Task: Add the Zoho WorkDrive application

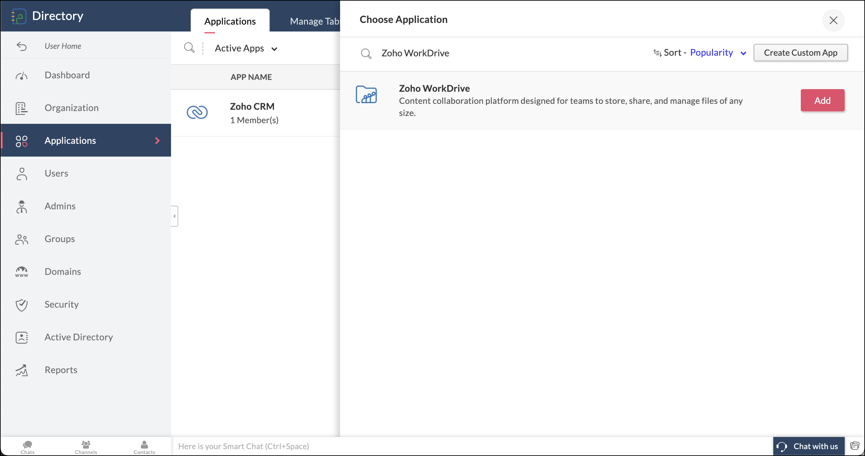Action: click(x=822, y=100)
